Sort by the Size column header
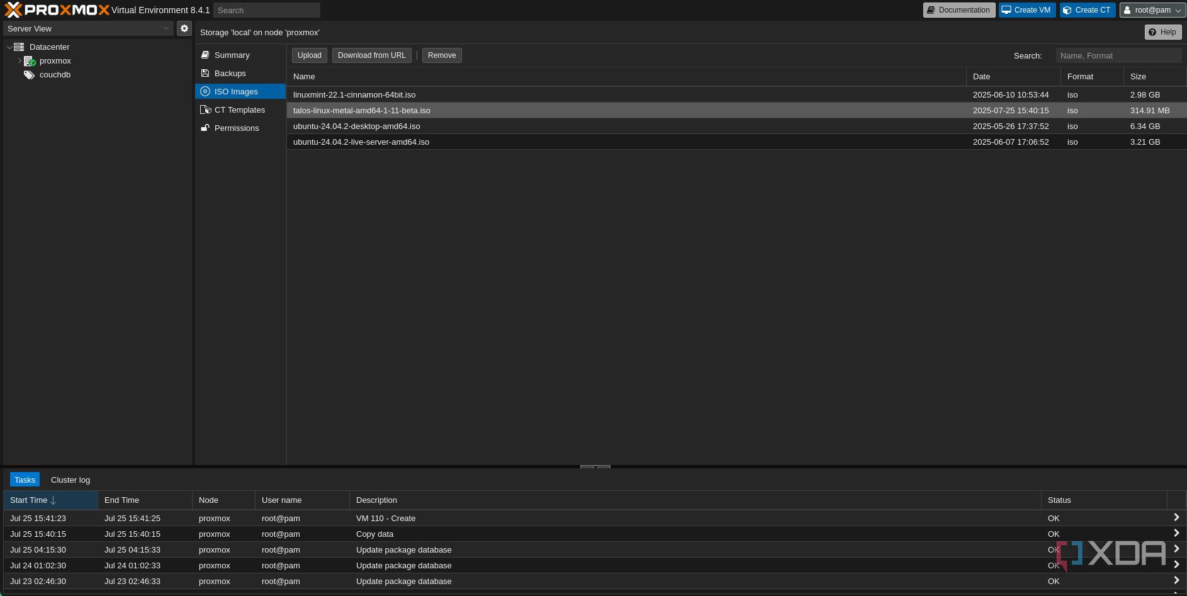The height and width of the screenshot is (596, 1187). coord(1155,76)
